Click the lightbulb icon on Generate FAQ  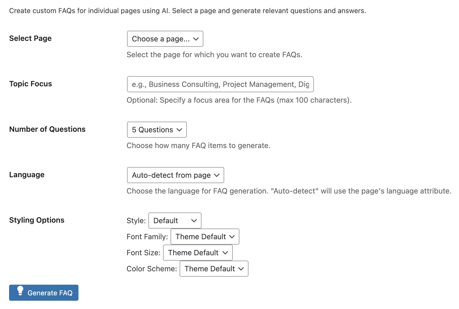click(20, 291)
